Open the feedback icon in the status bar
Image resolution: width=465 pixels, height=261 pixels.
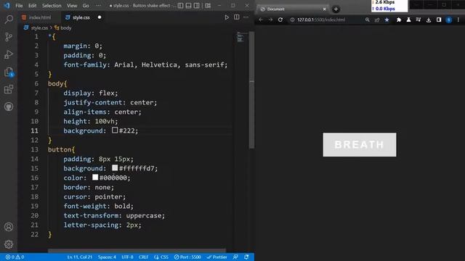click(x=235, y=257)
